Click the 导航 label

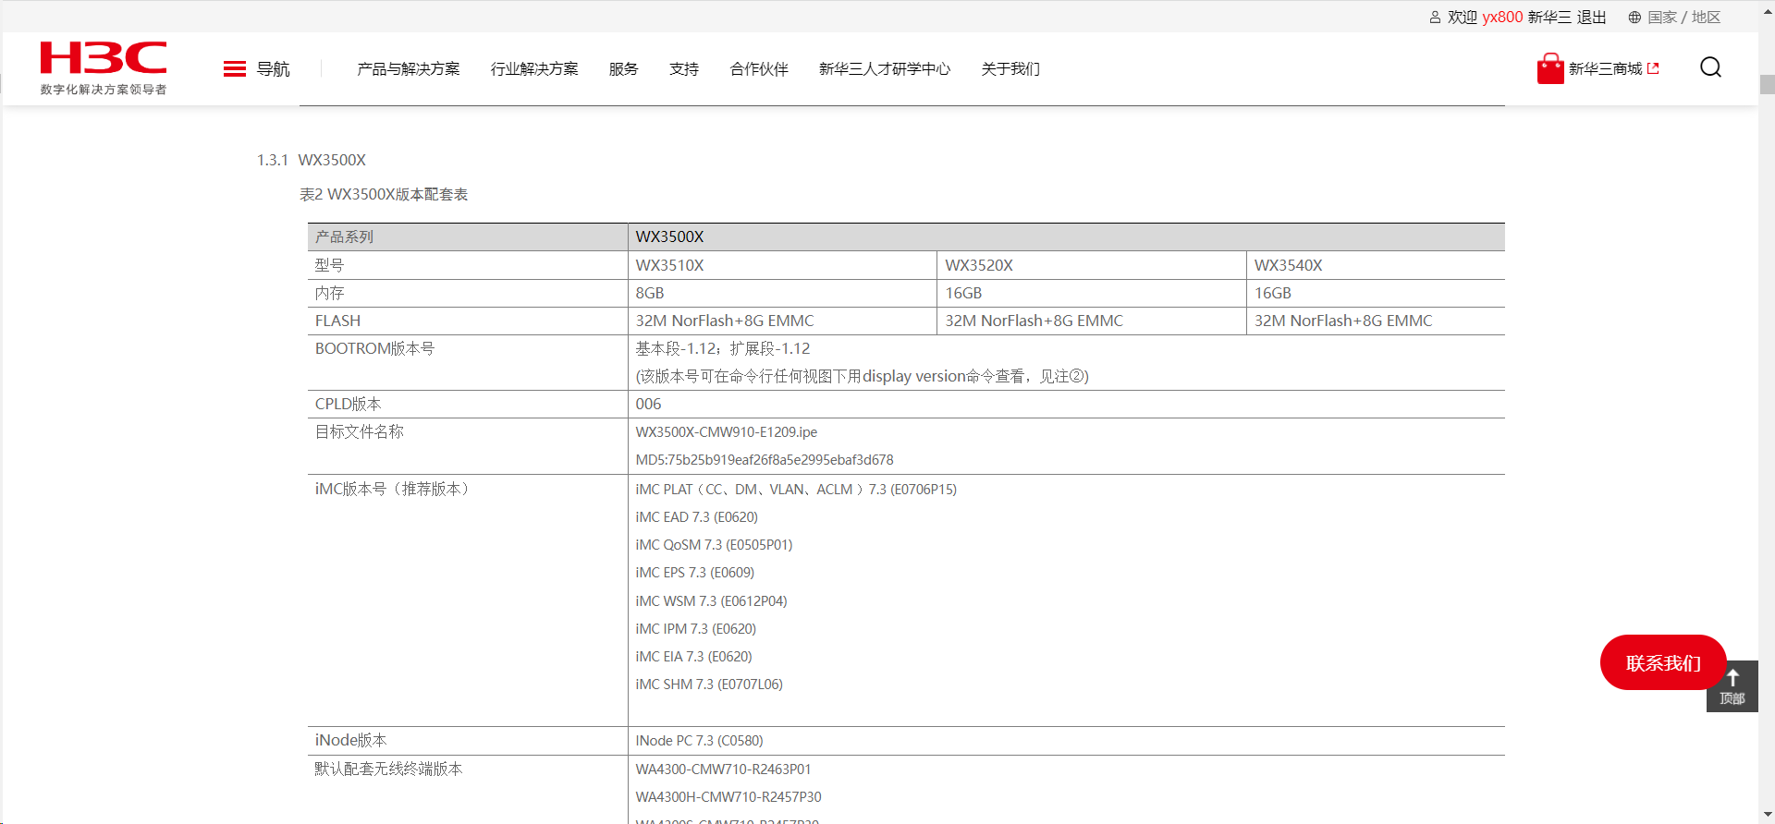point(274,69)
